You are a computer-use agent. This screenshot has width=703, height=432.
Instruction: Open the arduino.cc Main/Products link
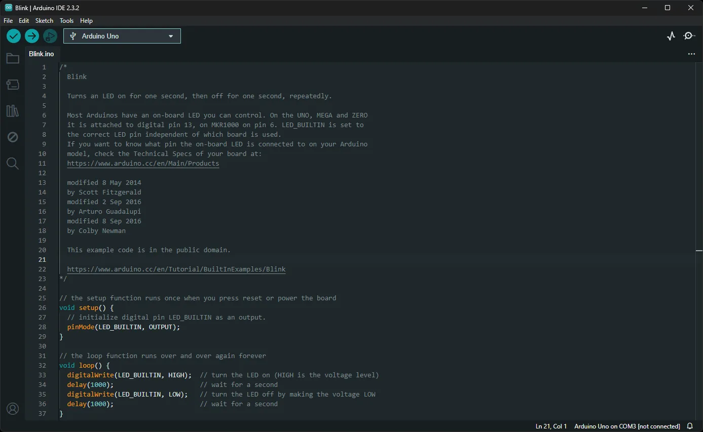point(143,164)
